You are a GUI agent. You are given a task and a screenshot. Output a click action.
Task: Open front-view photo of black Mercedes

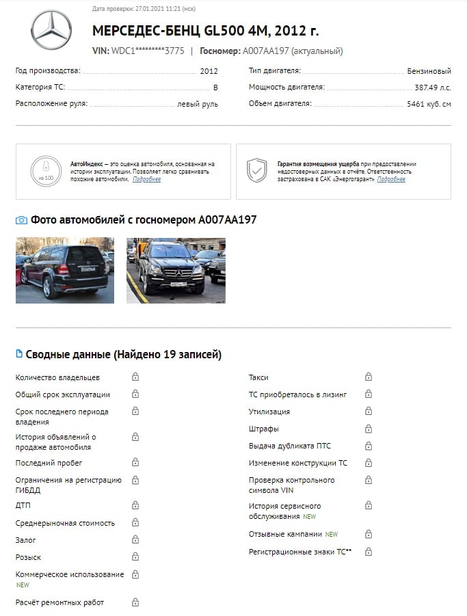coord(176,270)
